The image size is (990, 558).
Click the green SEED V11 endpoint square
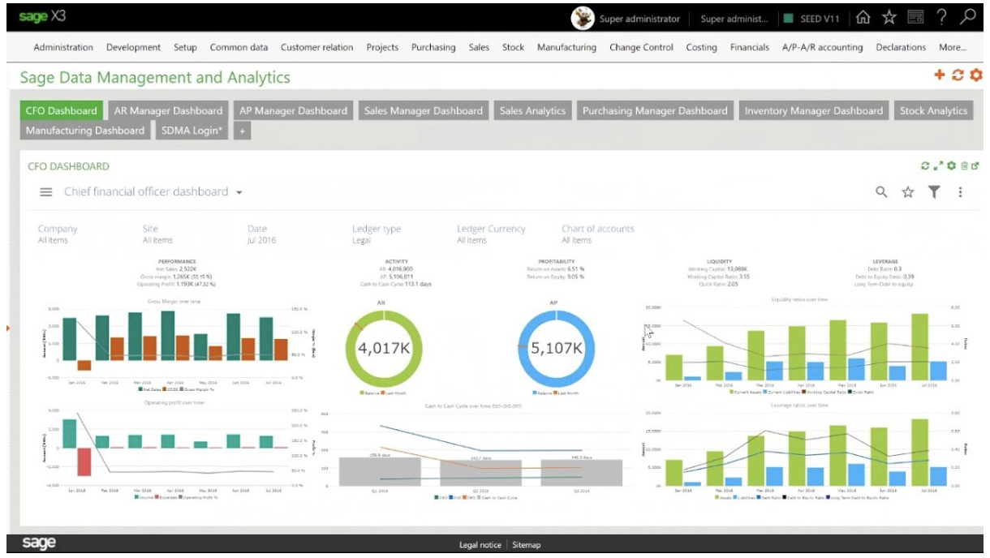788,19
